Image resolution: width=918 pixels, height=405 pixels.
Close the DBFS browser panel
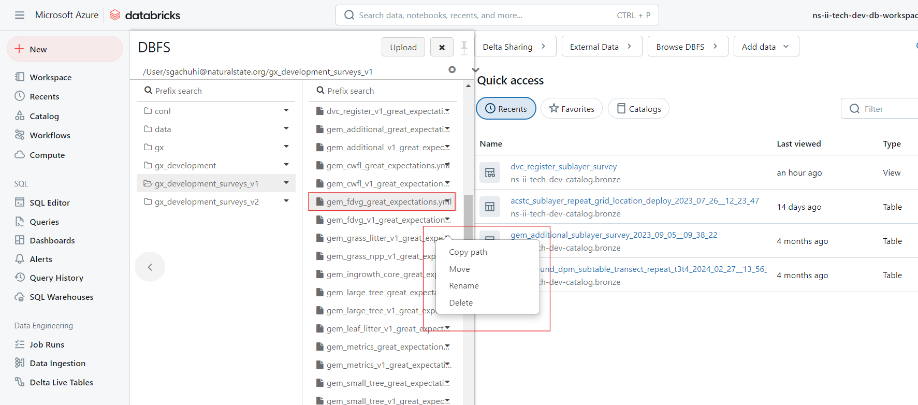(442, 47)
